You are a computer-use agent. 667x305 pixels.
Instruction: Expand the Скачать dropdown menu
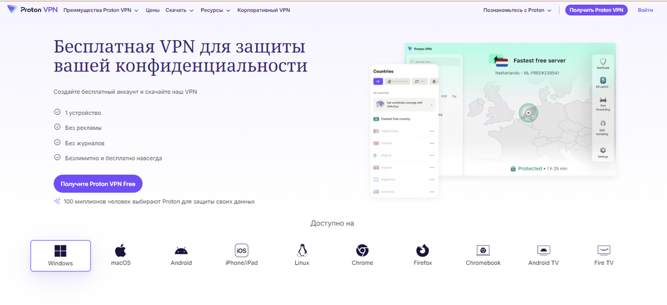[180, 10]
